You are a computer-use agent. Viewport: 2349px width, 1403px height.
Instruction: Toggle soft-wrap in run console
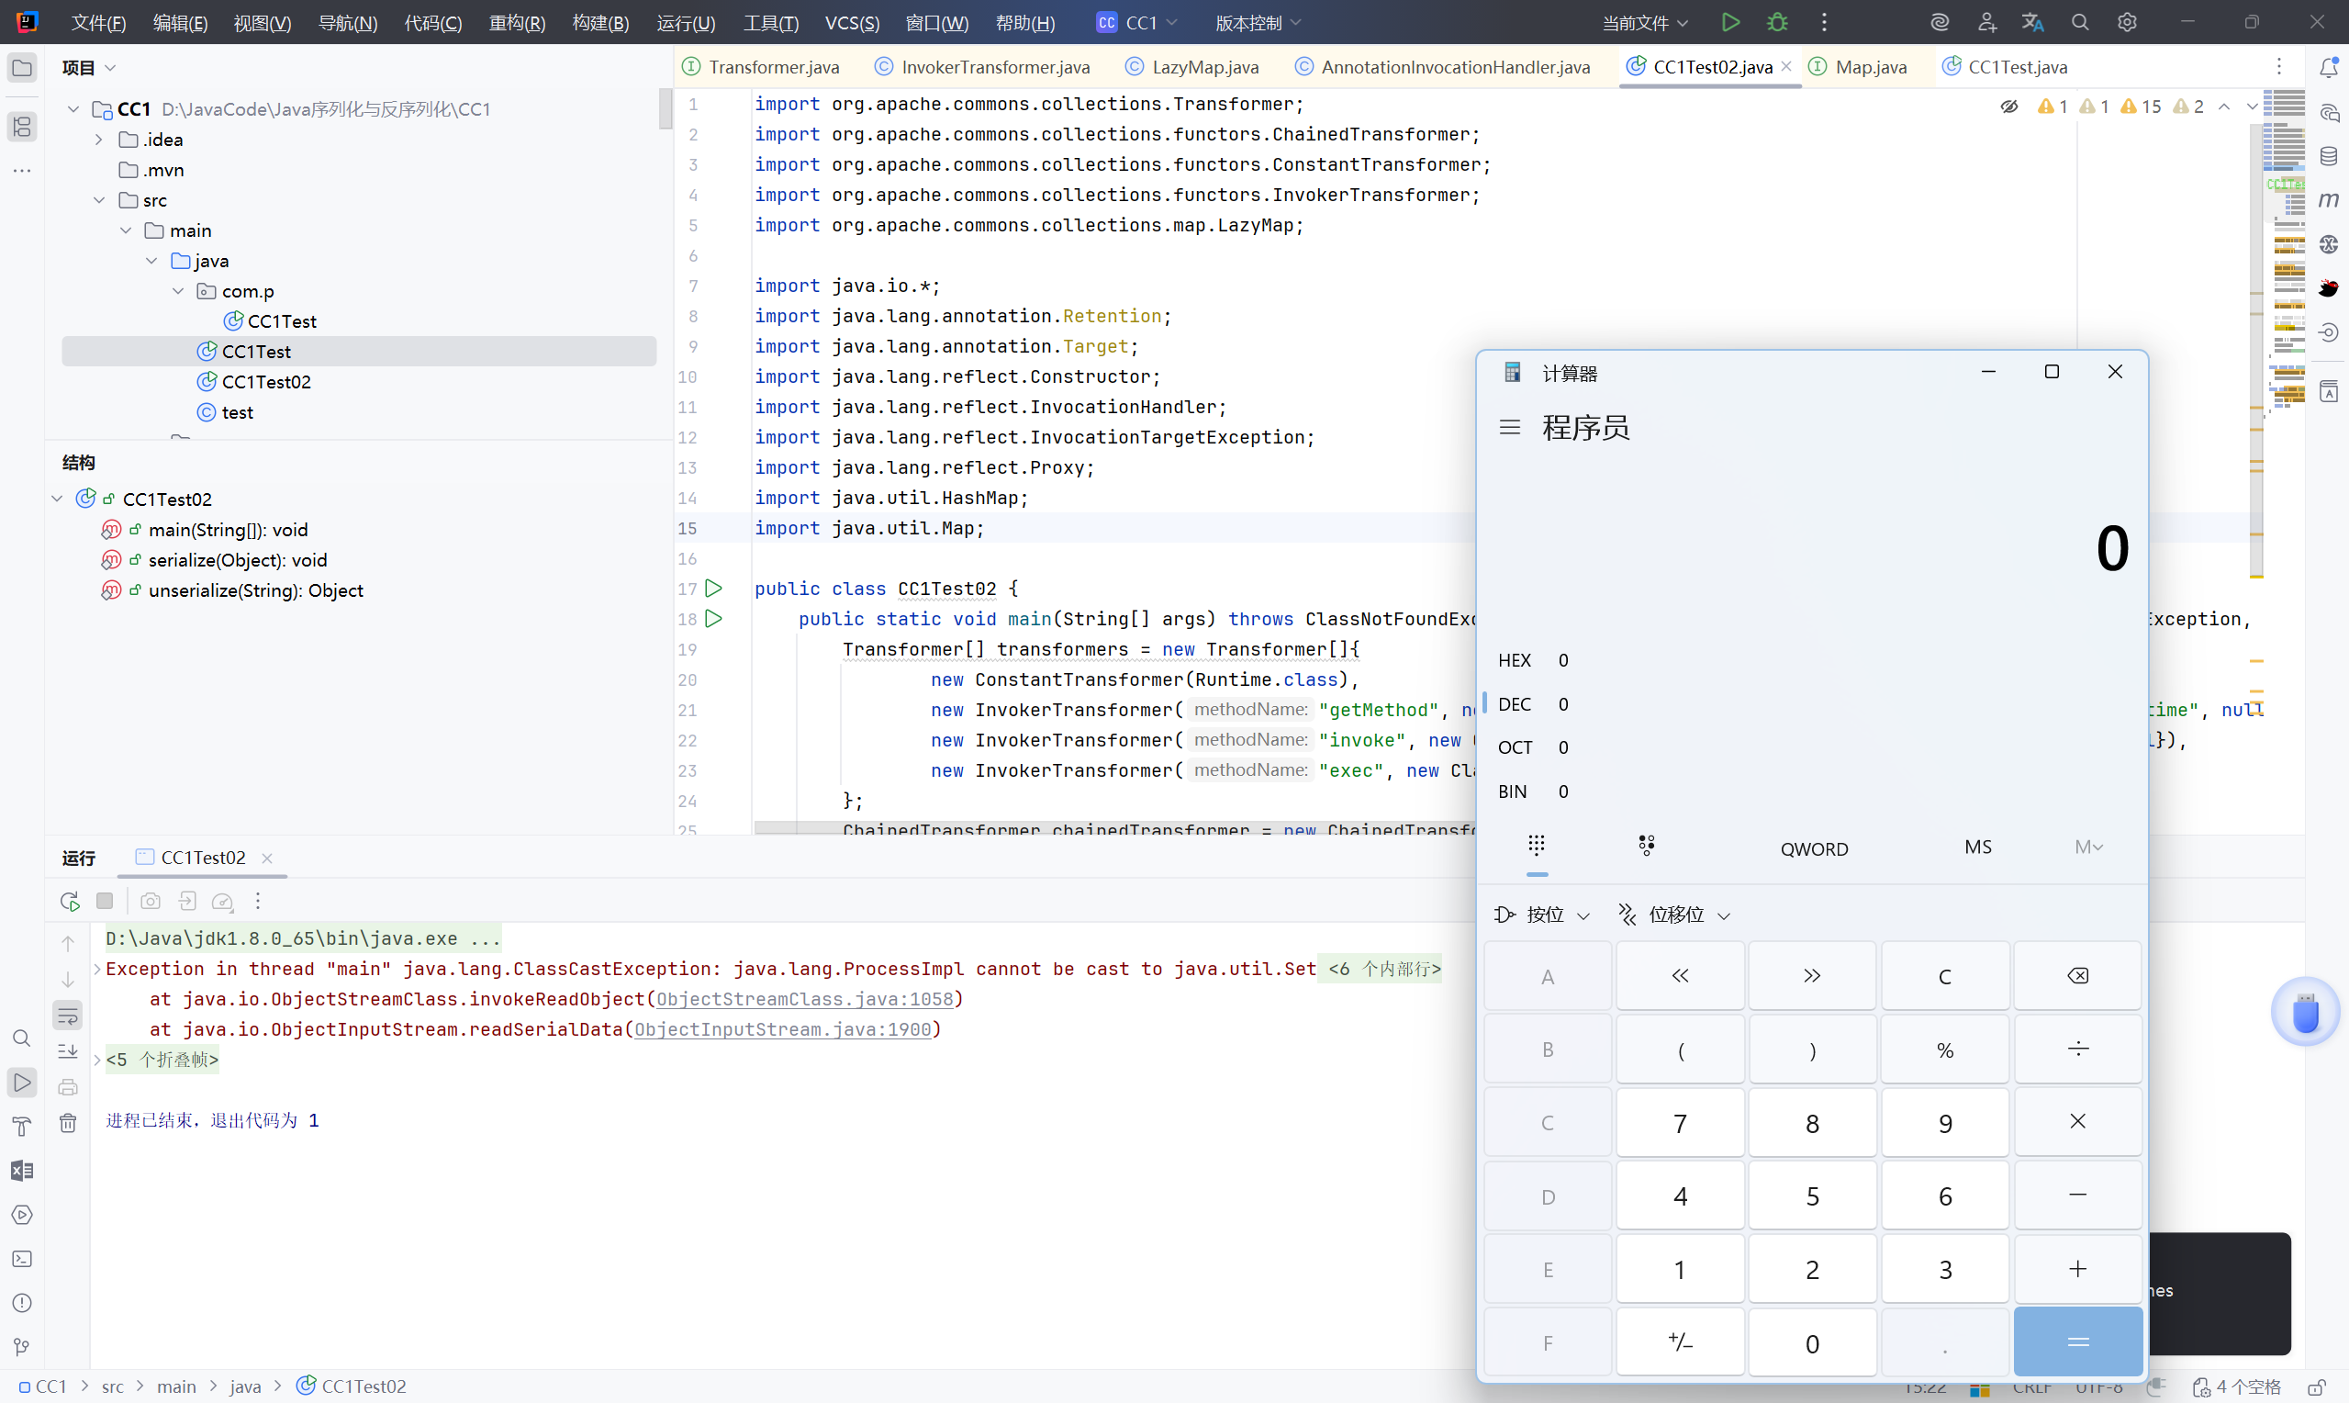click(68, 1016)
